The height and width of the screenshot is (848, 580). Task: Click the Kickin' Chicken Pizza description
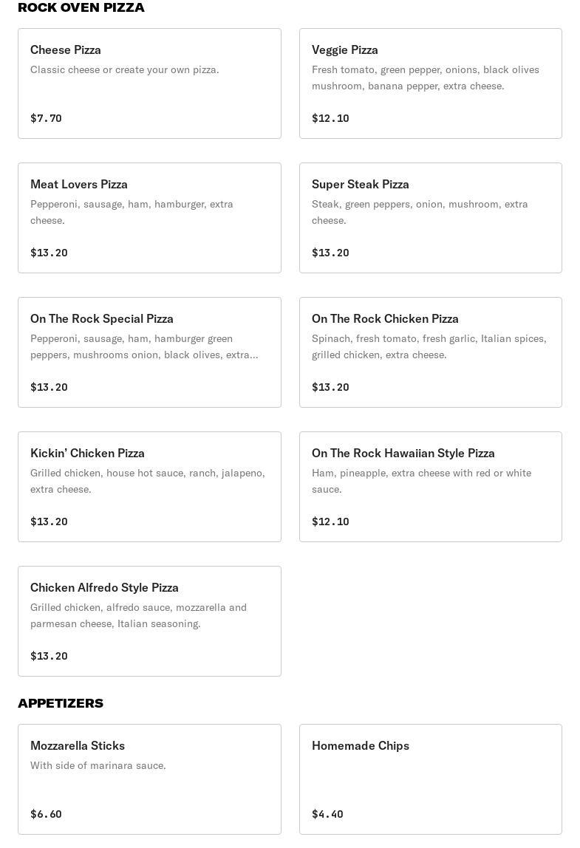pos(147,481)
